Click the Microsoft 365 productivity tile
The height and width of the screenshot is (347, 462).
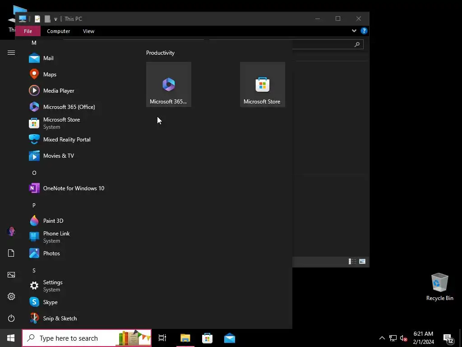(169, 84)
